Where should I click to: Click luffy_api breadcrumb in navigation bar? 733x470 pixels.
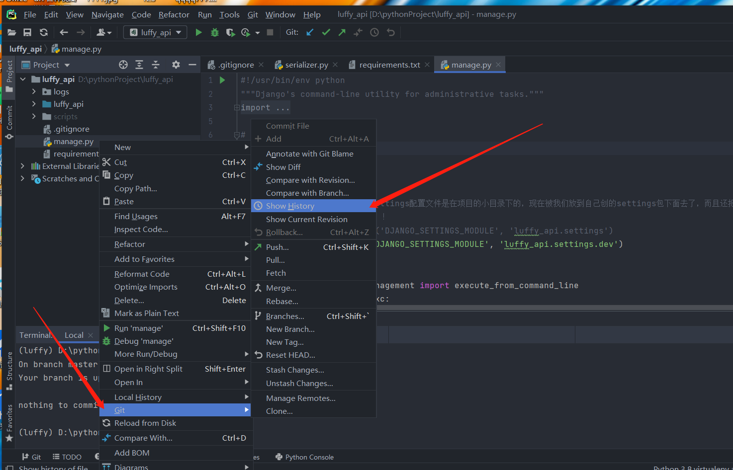point(25,49)
